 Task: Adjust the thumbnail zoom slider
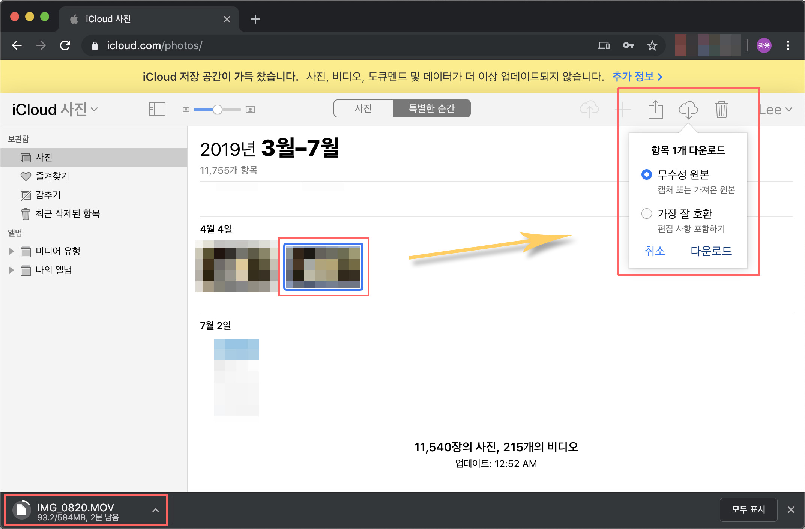(218, 110)
